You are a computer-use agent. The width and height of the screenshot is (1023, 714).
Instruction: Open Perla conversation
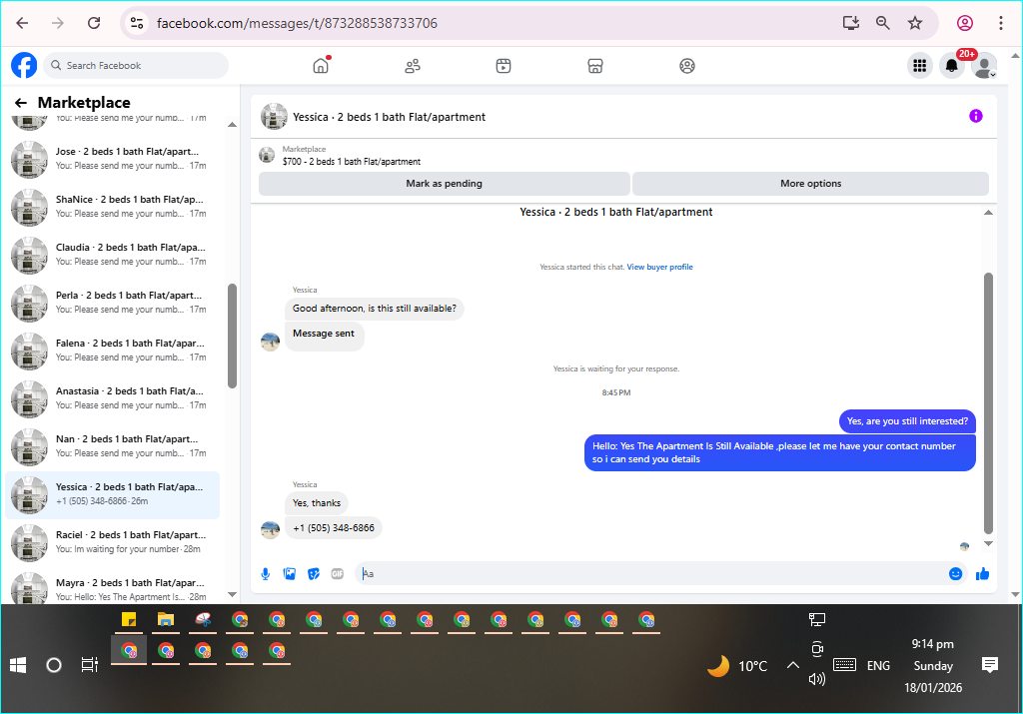(112, 302)
